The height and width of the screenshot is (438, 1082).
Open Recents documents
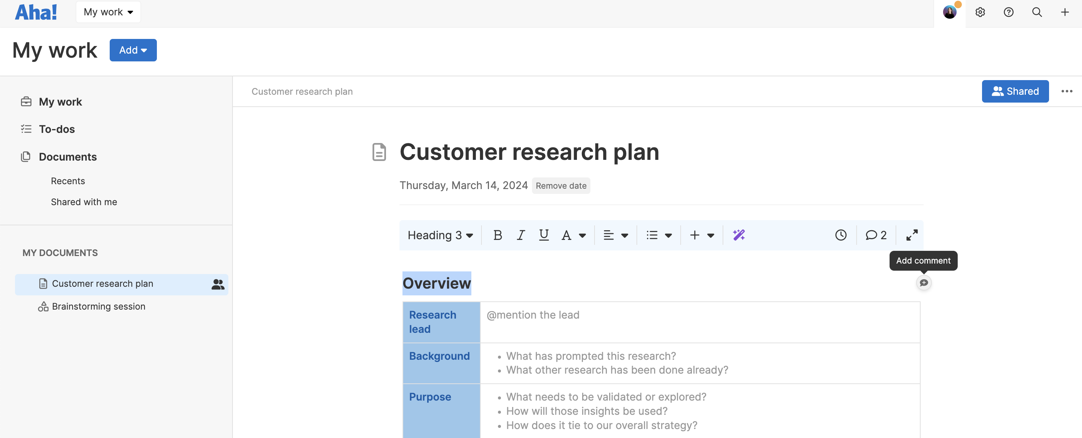coord(68,180)
